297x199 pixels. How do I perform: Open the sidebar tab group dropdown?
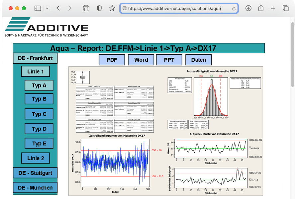47,8
